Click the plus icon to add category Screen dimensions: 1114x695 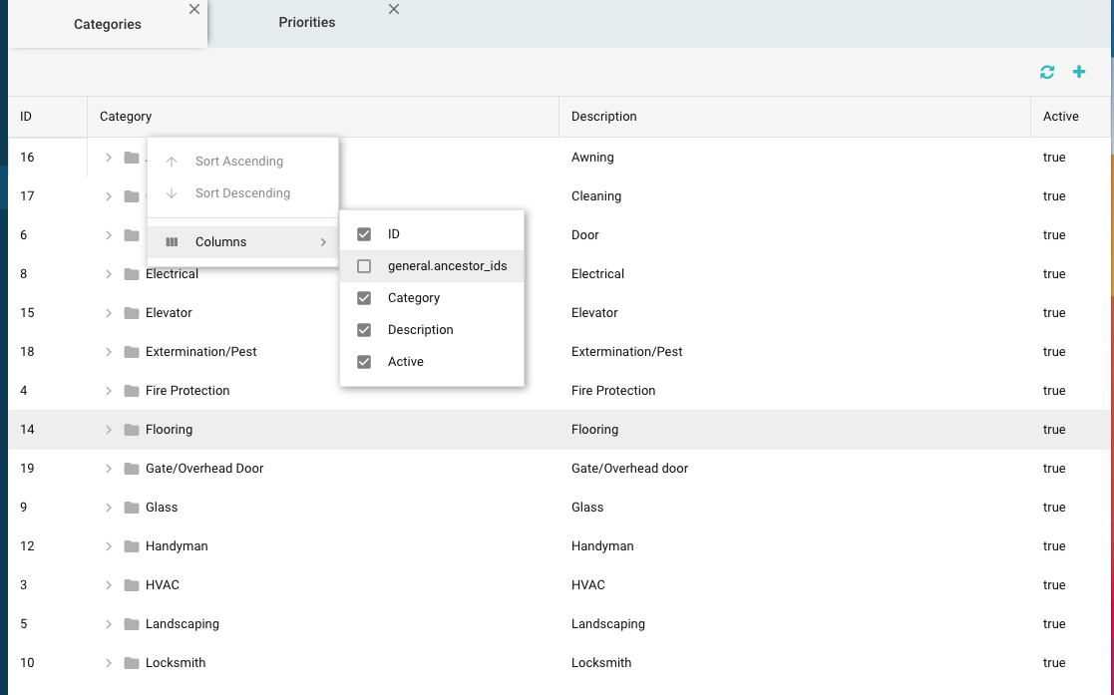pyautogui.click(x=1078, y=72)
